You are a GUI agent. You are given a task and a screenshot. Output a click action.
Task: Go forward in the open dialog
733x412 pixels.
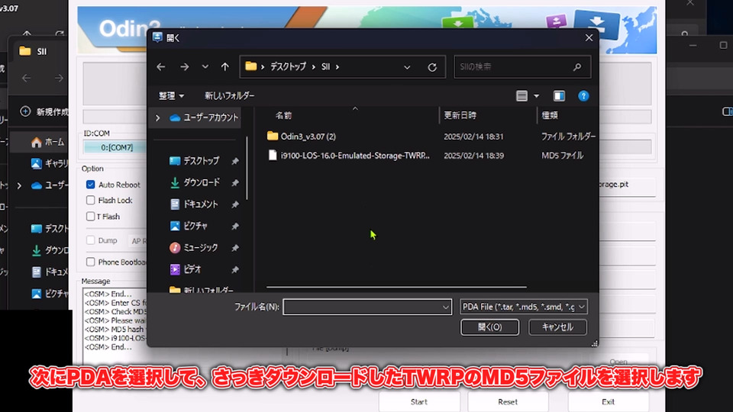tap(184, 67)
